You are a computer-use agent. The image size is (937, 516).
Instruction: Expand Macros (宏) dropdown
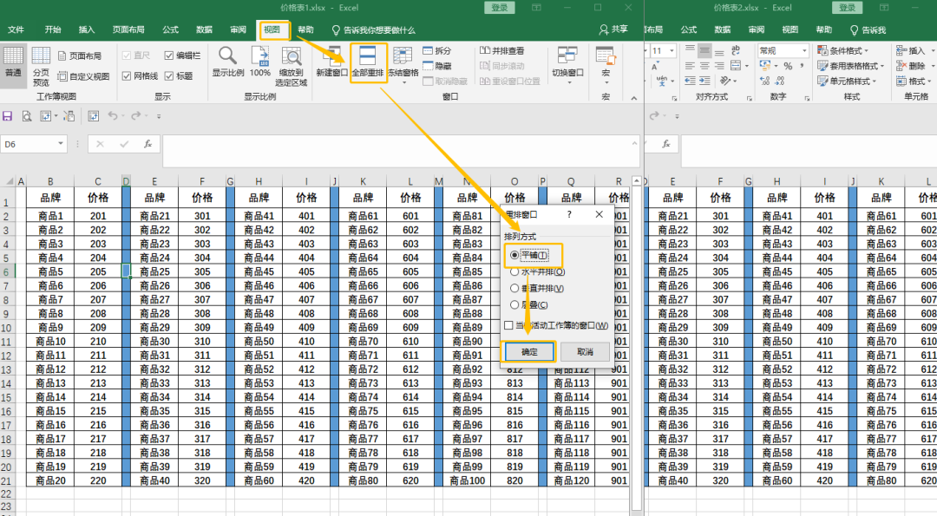click(x=606, y=82)
